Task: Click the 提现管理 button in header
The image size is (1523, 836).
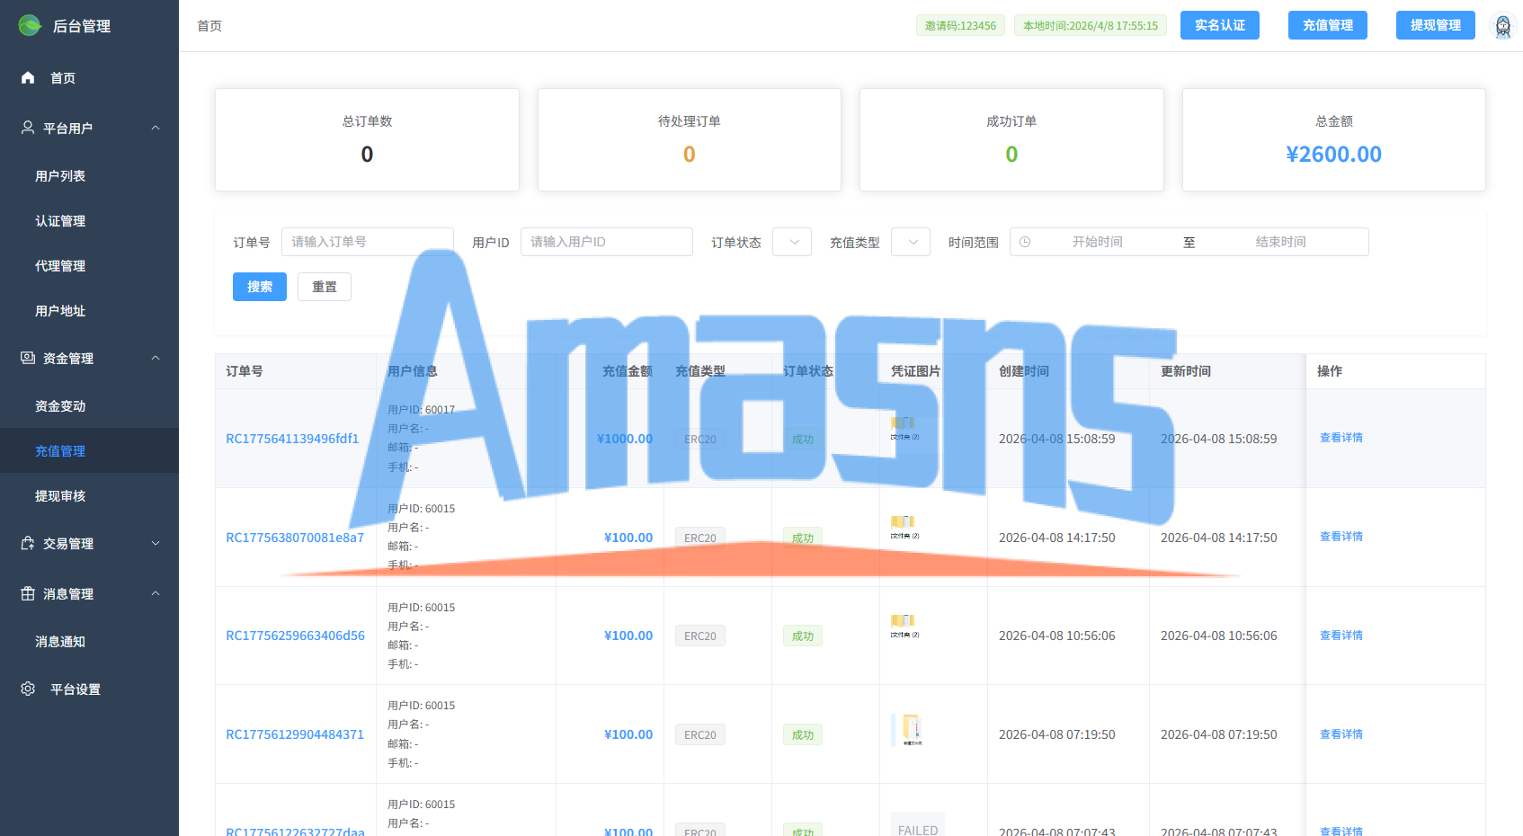Action: click(1436, 25)
